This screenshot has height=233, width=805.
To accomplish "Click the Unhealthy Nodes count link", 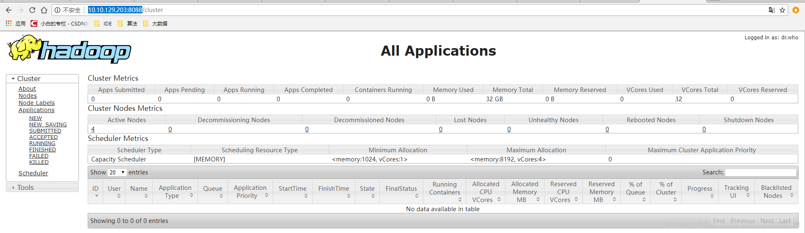I will [x=509, y=129].
